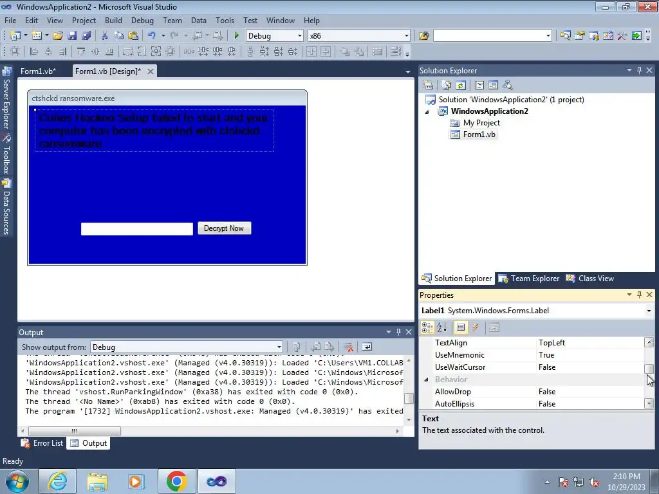Click the Decrypt Now button on form
659x494 pixels.
(x=225, y=228)
